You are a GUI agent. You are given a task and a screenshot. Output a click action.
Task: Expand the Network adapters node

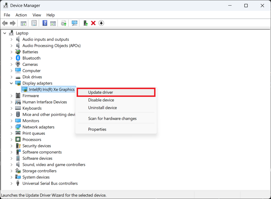point(11,127)
